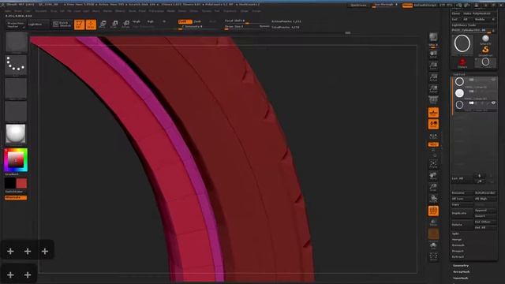
Task: Toggle Local transformations button
Action: click(x=433, y=124)
